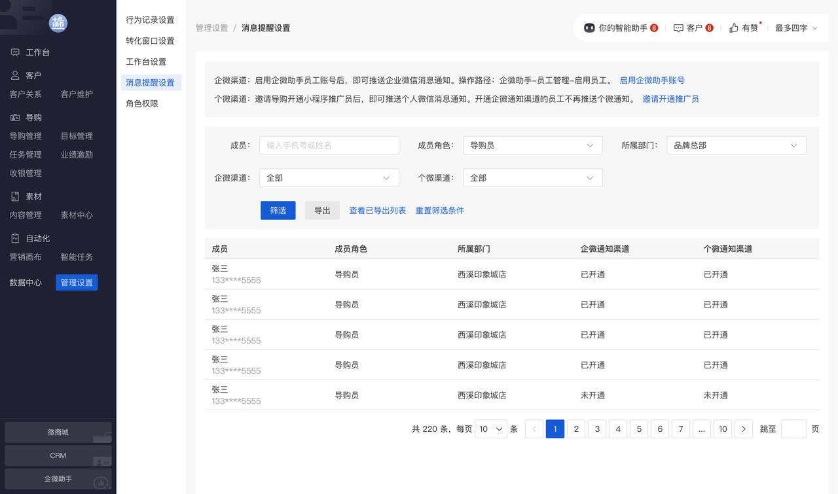Screen dimensions: 838x494
Task: Click the ID card icon beside 导购
Action: click(x=15, y=118)
